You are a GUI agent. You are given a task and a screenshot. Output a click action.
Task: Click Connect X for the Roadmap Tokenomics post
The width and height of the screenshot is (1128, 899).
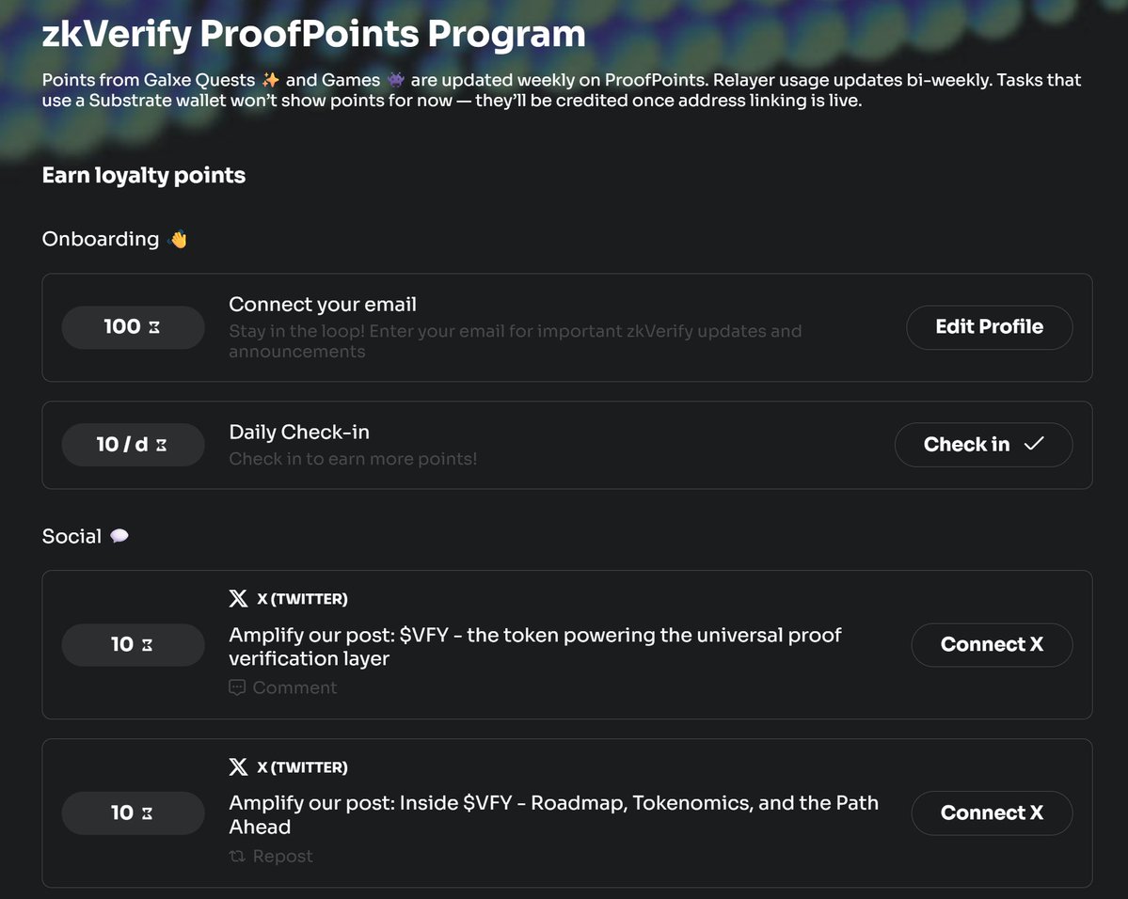(x=992, y=812)
